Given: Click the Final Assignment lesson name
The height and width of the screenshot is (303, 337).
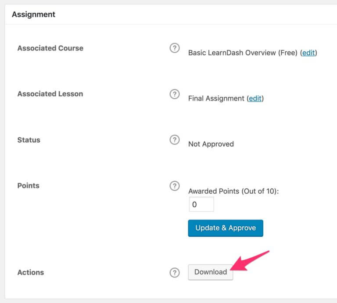Looking at the screenshot, I should (x=216, y=98).
